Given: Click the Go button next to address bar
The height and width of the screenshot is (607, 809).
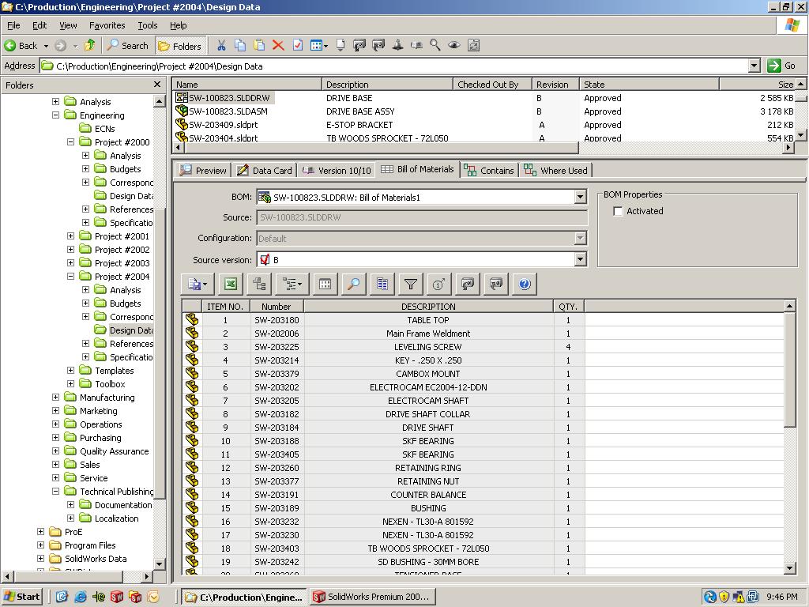Looking at the screenshot, I should coord(782,66).
